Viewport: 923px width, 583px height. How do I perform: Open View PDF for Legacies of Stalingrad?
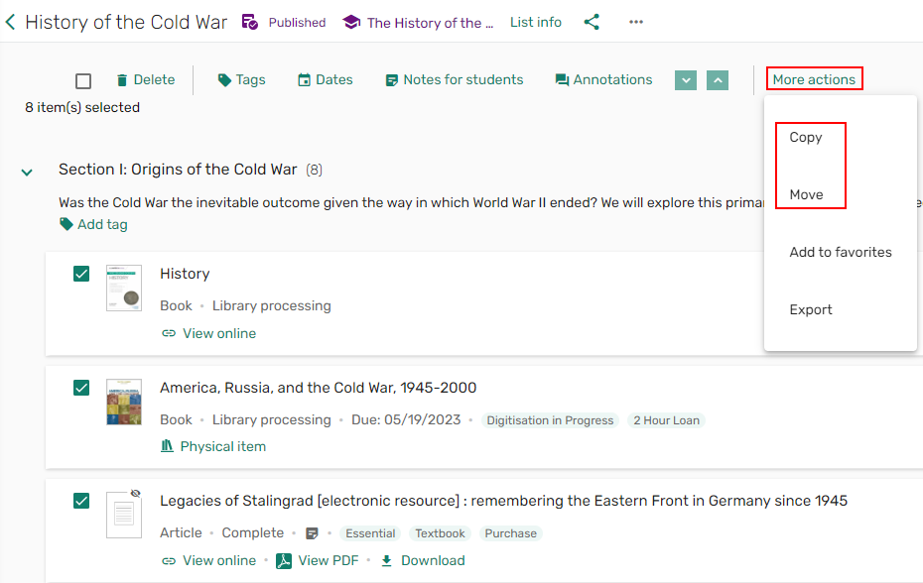tap(328, 560)
